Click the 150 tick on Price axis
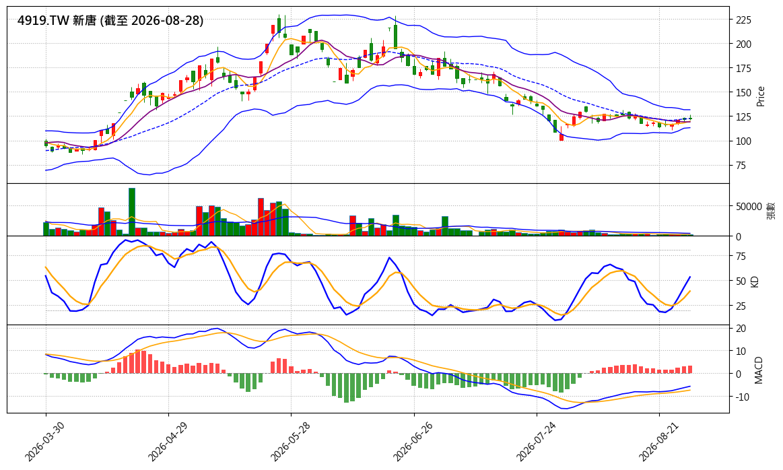The width and height of the screenshot is (783, 470). pos(743,93)
